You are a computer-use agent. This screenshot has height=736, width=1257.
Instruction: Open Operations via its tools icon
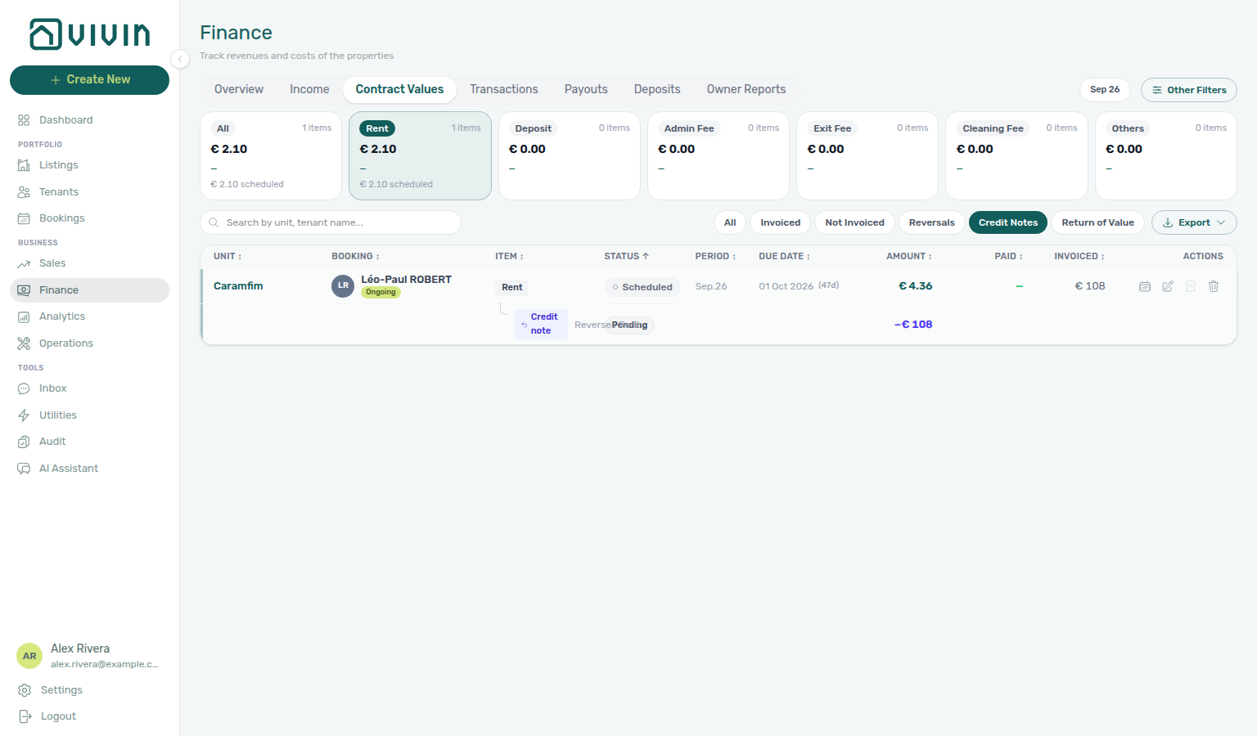coord(24,343)
